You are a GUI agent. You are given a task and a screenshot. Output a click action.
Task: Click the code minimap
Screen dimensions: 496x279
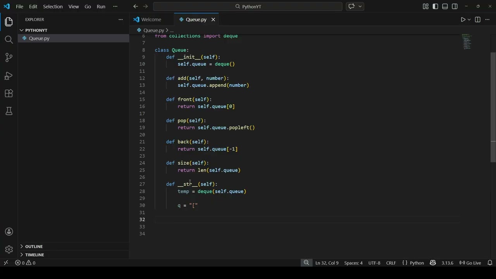pos(467,42)
